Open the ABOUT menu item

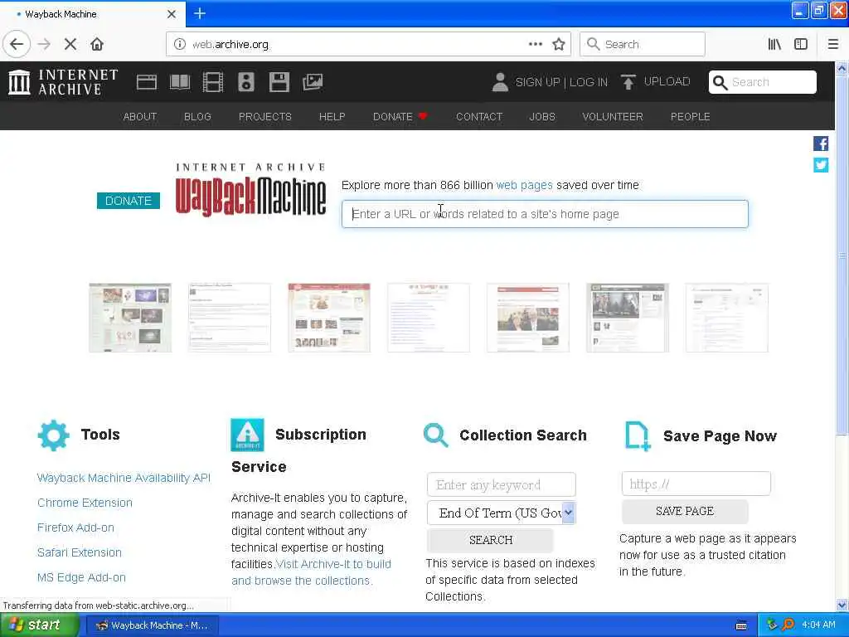139,116
